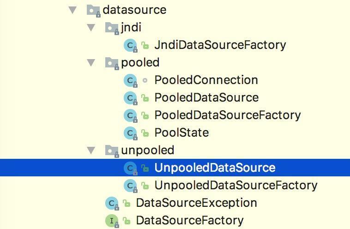Click the class icon beside PooledConnection
The width and height of the screenshot is (350, 229).
130,80
